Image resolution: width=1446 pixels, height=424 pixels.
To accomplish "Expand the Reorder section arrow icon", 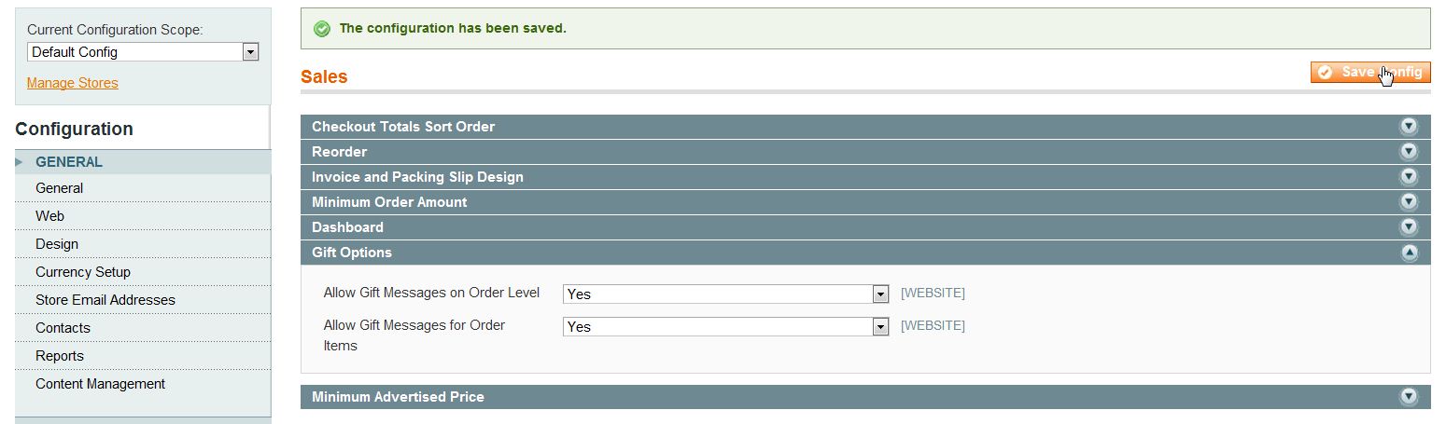I will click(1409, 152).
